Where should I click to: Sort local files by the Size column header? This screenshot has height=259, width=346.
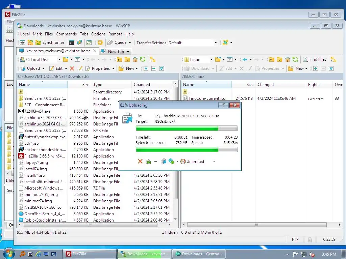click(79, 85)
